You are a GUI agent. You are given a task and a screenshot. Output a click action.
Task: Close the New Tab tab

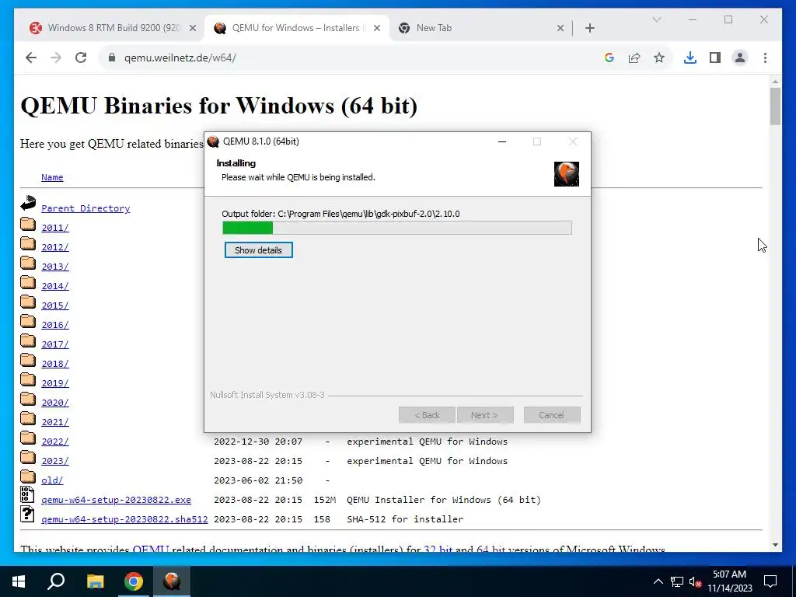tap(560, 29)
